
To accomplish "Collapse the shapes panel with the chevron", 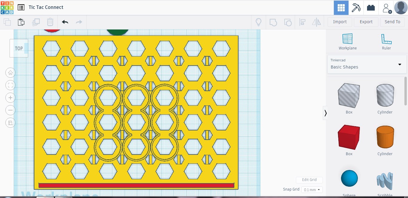I will coord(326,113).
